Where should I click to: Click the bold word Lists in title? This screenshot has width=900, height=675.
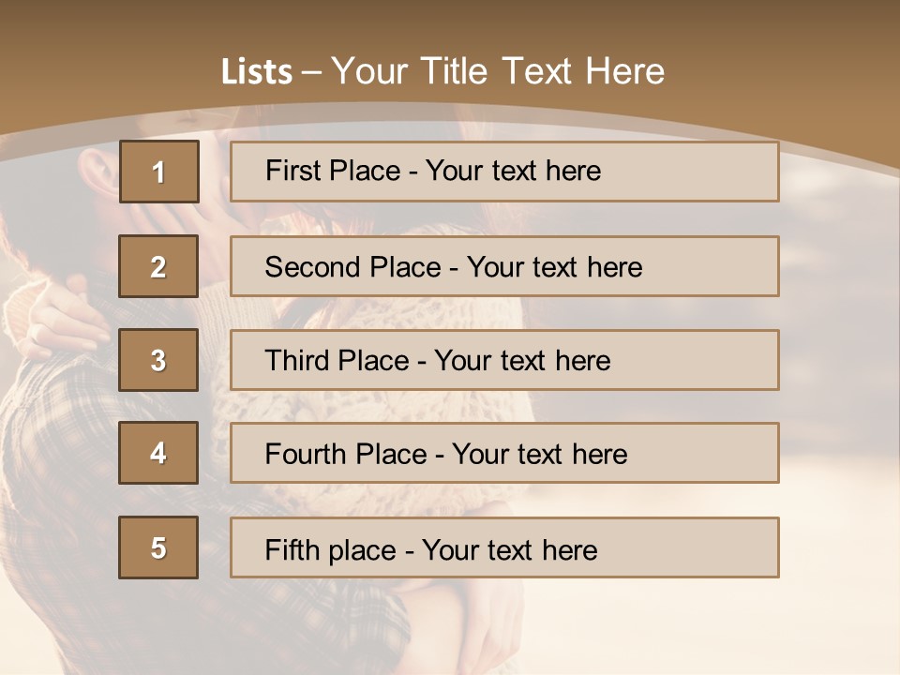tap(256, 72)
